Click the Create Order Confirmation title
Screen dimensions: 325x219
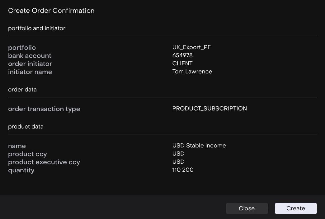[x=51, y=11]
